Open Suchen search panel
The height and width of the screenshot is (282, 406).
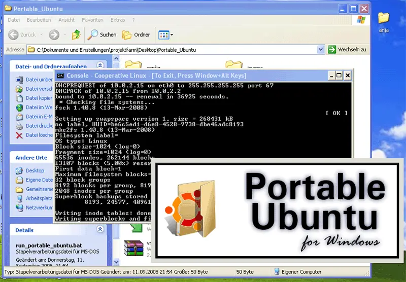[x=102, y=34]
